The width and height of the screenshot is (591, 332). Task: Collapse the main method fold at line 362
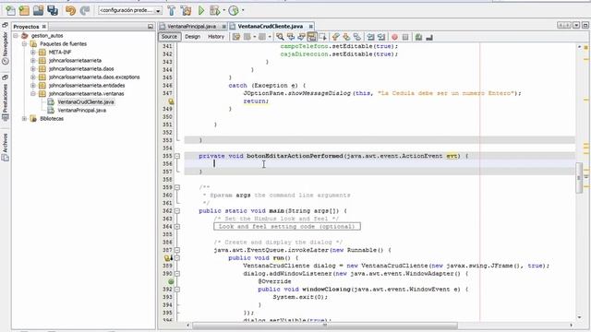(x=177, y=211)
